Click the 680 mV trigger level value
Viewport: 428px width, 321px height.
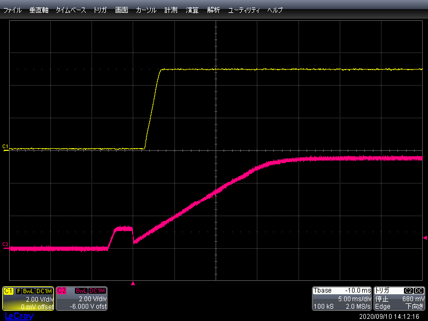click(x=413, y=299)
